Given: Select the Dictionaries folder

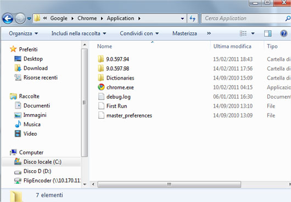Looking at the screenshot, I should point(116,78).
